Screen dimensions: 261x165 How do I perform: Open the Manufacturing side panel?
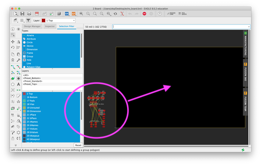pyautogui.click(x=245, y=44)
